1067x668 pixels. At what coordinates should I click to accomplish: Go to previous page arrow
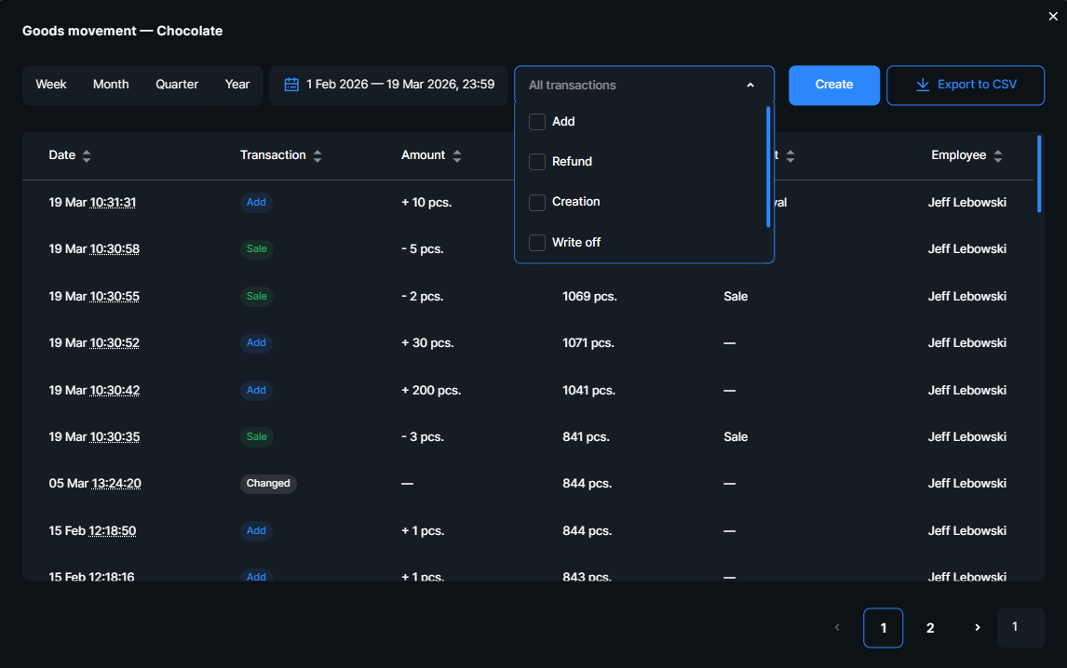837,627
